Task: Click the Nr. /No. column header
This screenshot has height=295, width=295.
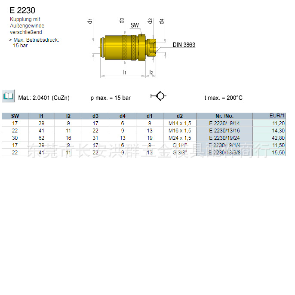Action: tap(224, 116)
